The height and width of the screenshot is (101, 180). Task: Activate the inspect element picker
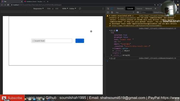pos(108,9)
